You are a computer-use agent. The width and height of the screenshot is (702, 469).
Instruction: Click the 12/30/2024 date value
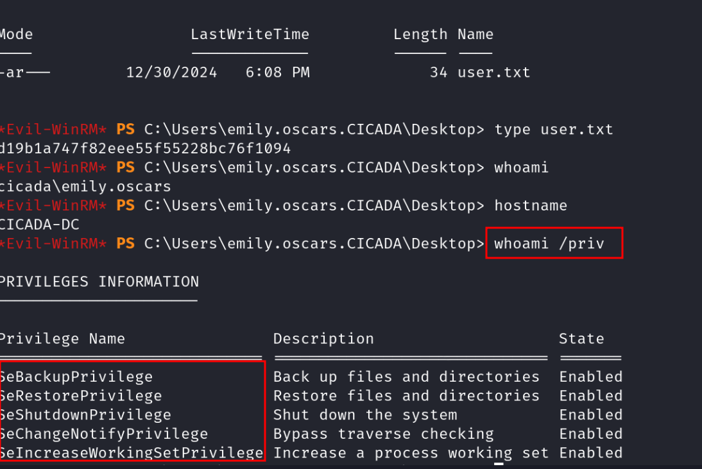171,72
